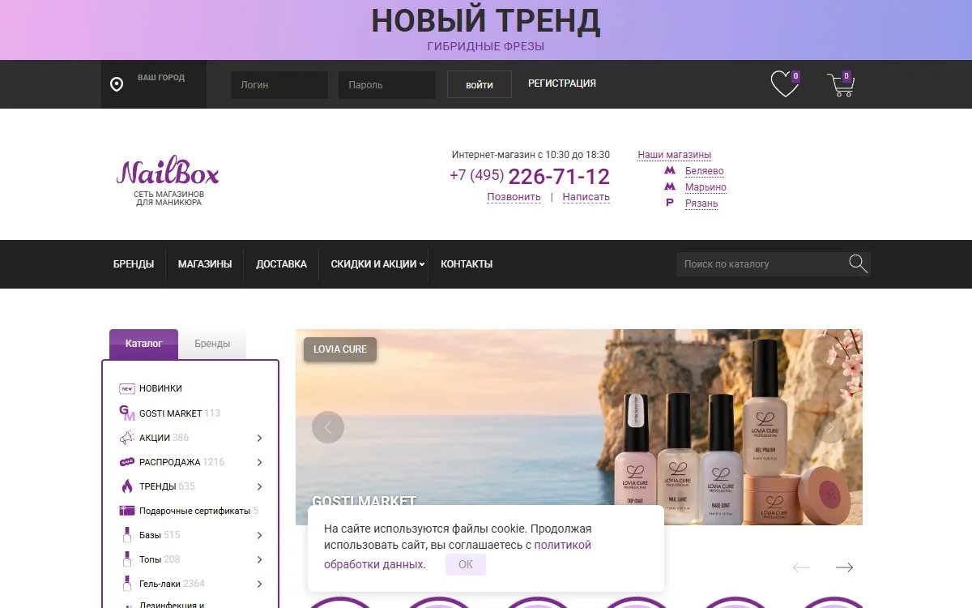Click the bottle icon beside Топы
Screen dimensions: 972x608
[126, 559]
